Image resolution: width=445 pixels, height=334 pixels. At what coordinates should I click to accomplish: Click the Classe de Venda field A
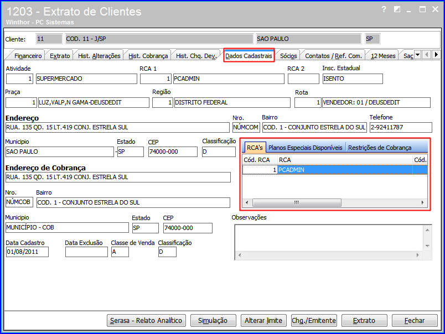[120, 252]
